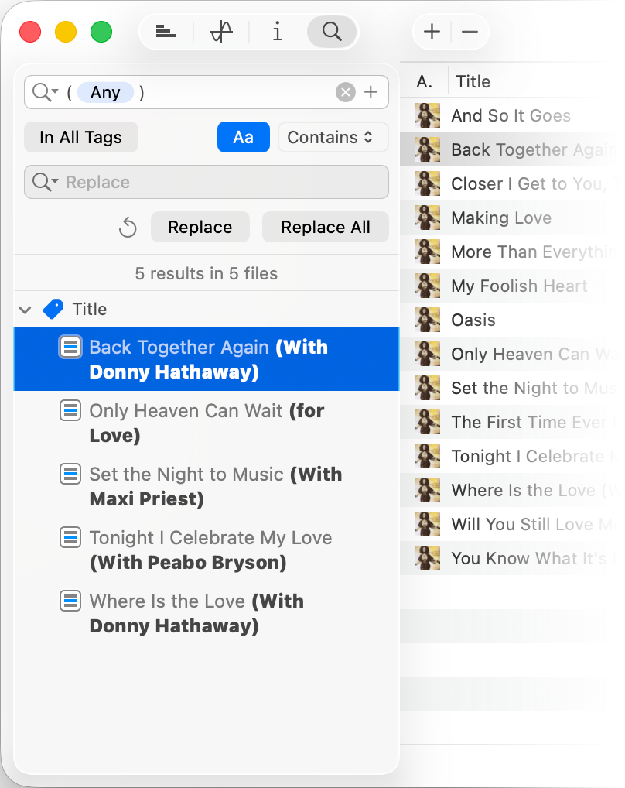This screenshot has height=788, width=625.
Task: Click album artwork thumbnail for My Foolish Heart
Action: (428, 286)
